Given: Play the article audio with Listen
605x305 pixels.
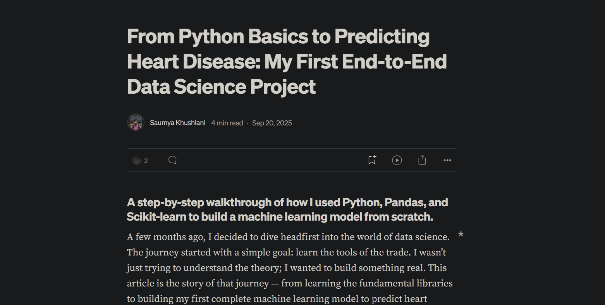Looking at the screenshot, I should pyautogui.click(x=397, y=160).
